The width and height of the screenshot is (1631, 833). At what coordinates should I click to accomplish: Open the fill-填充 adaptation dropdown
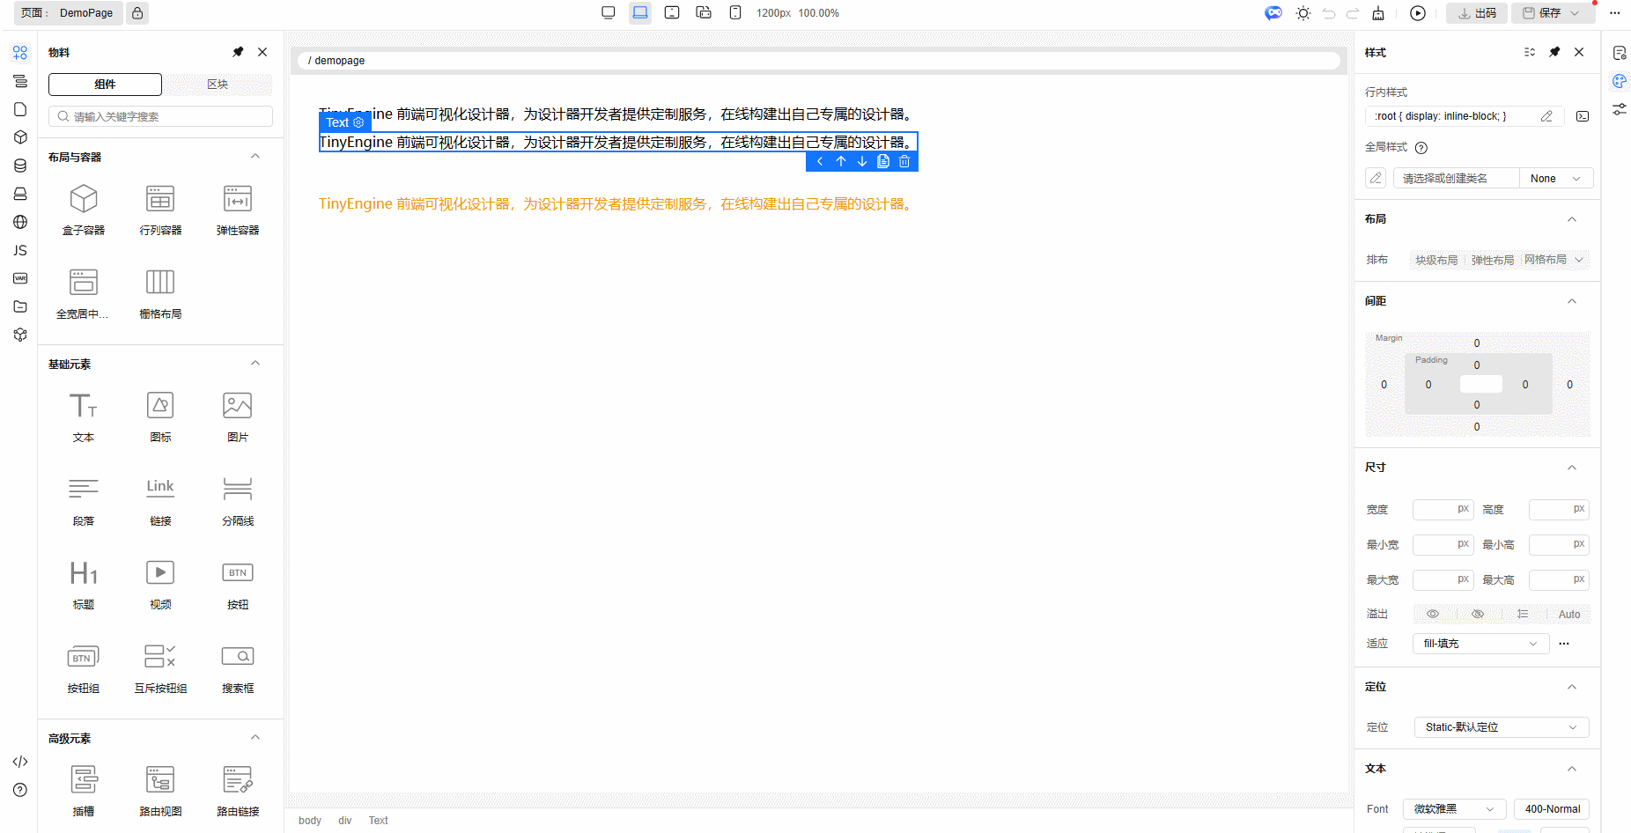click(1480, 644)
